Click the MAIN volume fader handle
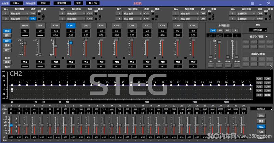 [x=25, y=43]
